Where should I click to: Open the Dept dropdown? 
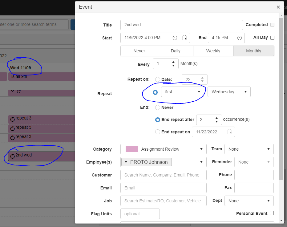(249, 201)
